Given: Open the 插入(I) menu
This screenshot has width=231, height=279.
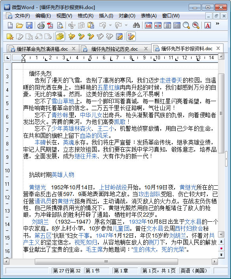Looking at the screenshot, I should [x=106, y=16].
